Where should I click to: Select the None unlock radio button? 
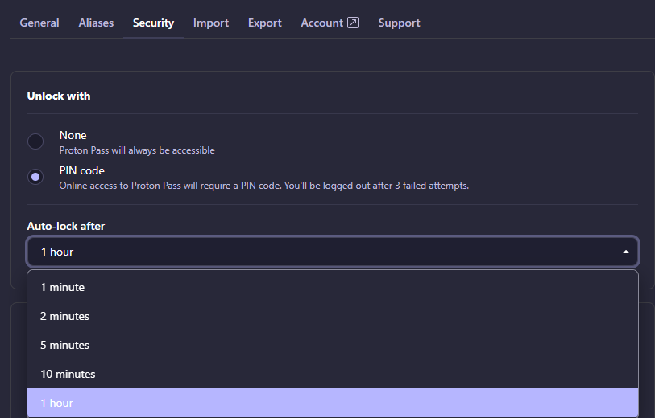pyautogui.click(x=35, y=141)
